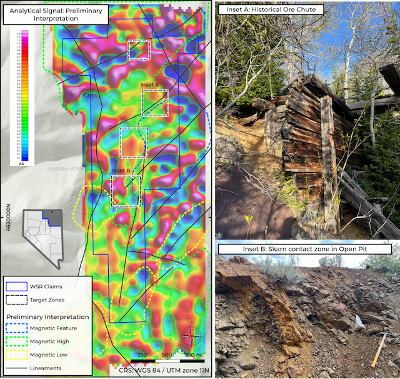
Task: Click the blue dashed Magnetic Feature legend swatch
Action: coord(17,328)
